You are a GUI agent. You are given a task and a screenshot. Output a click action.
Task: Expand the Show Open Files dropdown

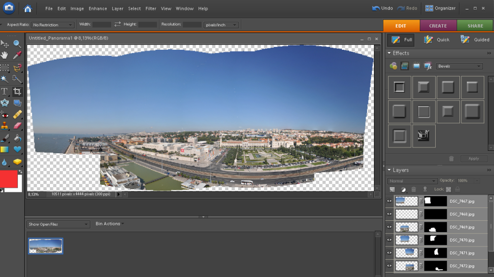pyautogui.click(x=58, y=224)
